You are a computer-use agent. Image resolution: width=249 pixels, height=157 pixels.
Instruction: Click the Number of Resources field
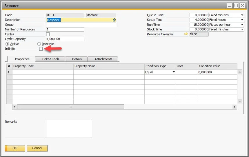(x=65, y=29)
